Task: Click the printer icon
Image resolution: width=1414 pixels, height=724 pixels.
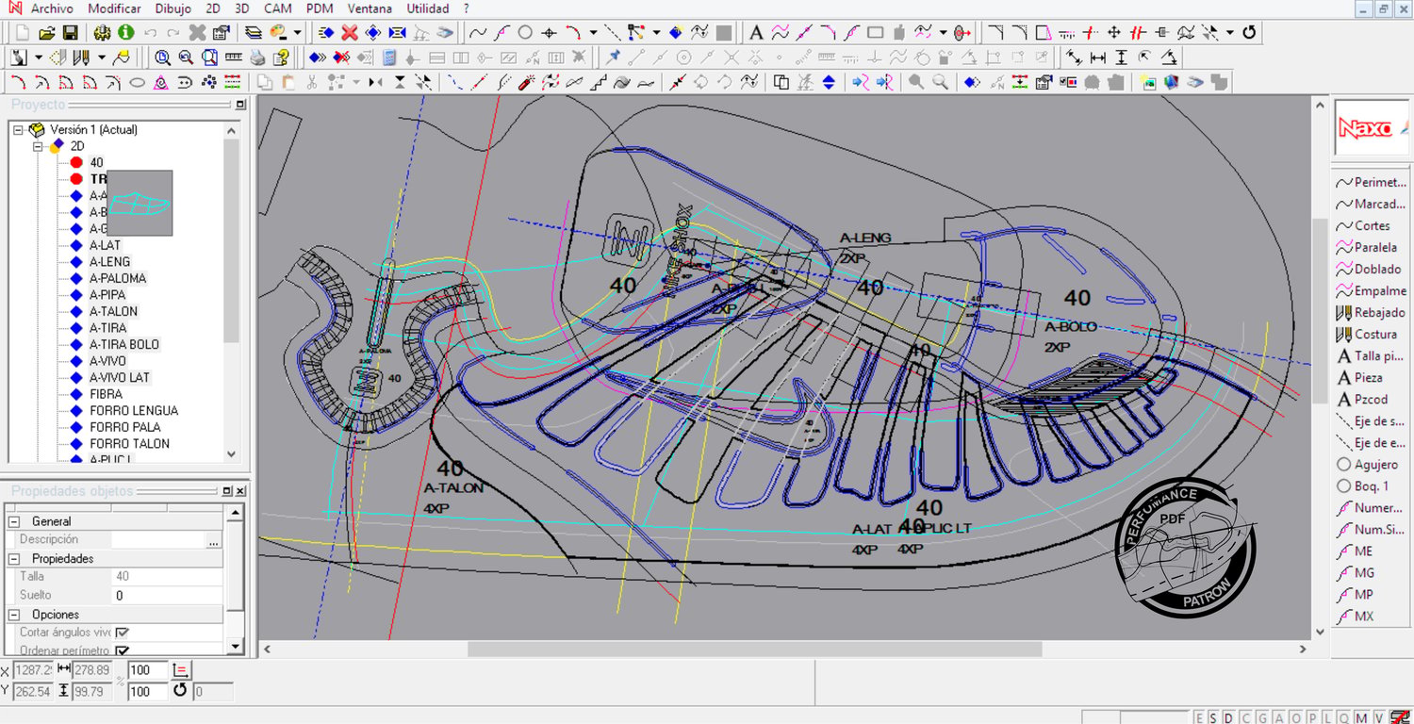Action: pos(256,58)
